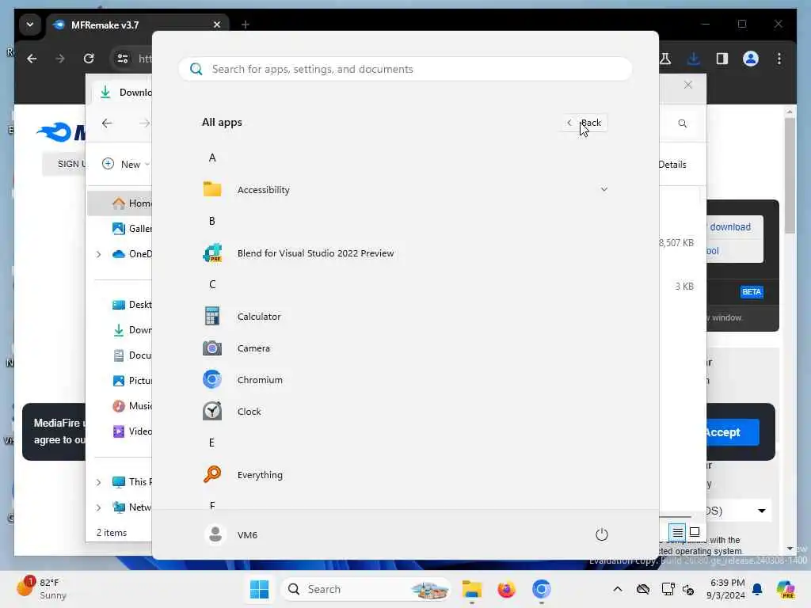Close the MFRemake v3.7 tab

tap(217, 25)
